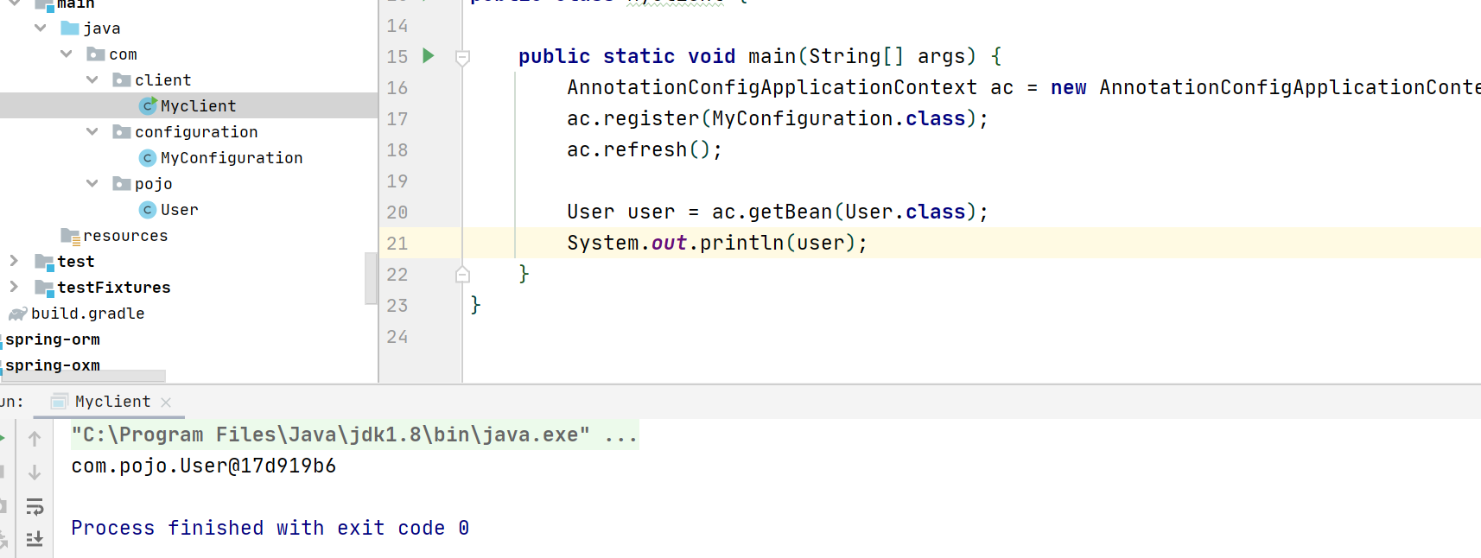Expand the test folder chevron

[x=14, y=261]
